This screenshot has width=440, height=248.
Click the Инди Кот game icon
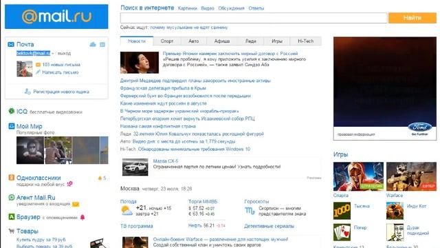pos(395,211)
